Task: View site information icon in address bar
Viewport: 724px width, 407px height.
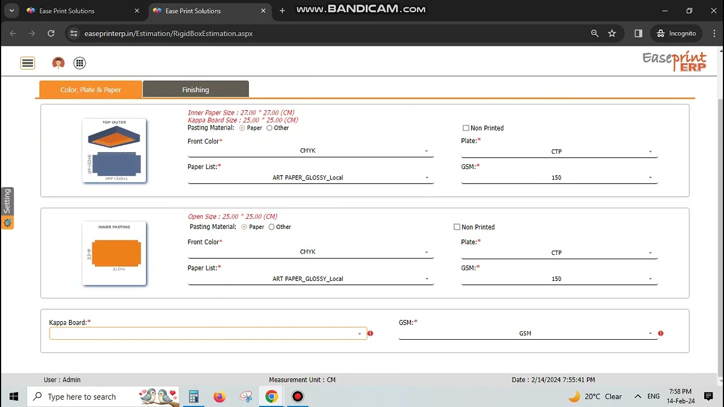Action: (73, 33)
